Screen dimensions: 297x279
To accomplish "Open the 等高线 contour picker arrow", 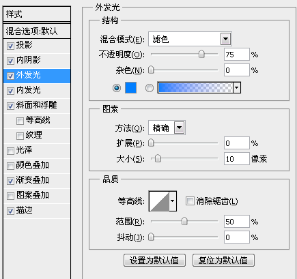I will [173, 201].
